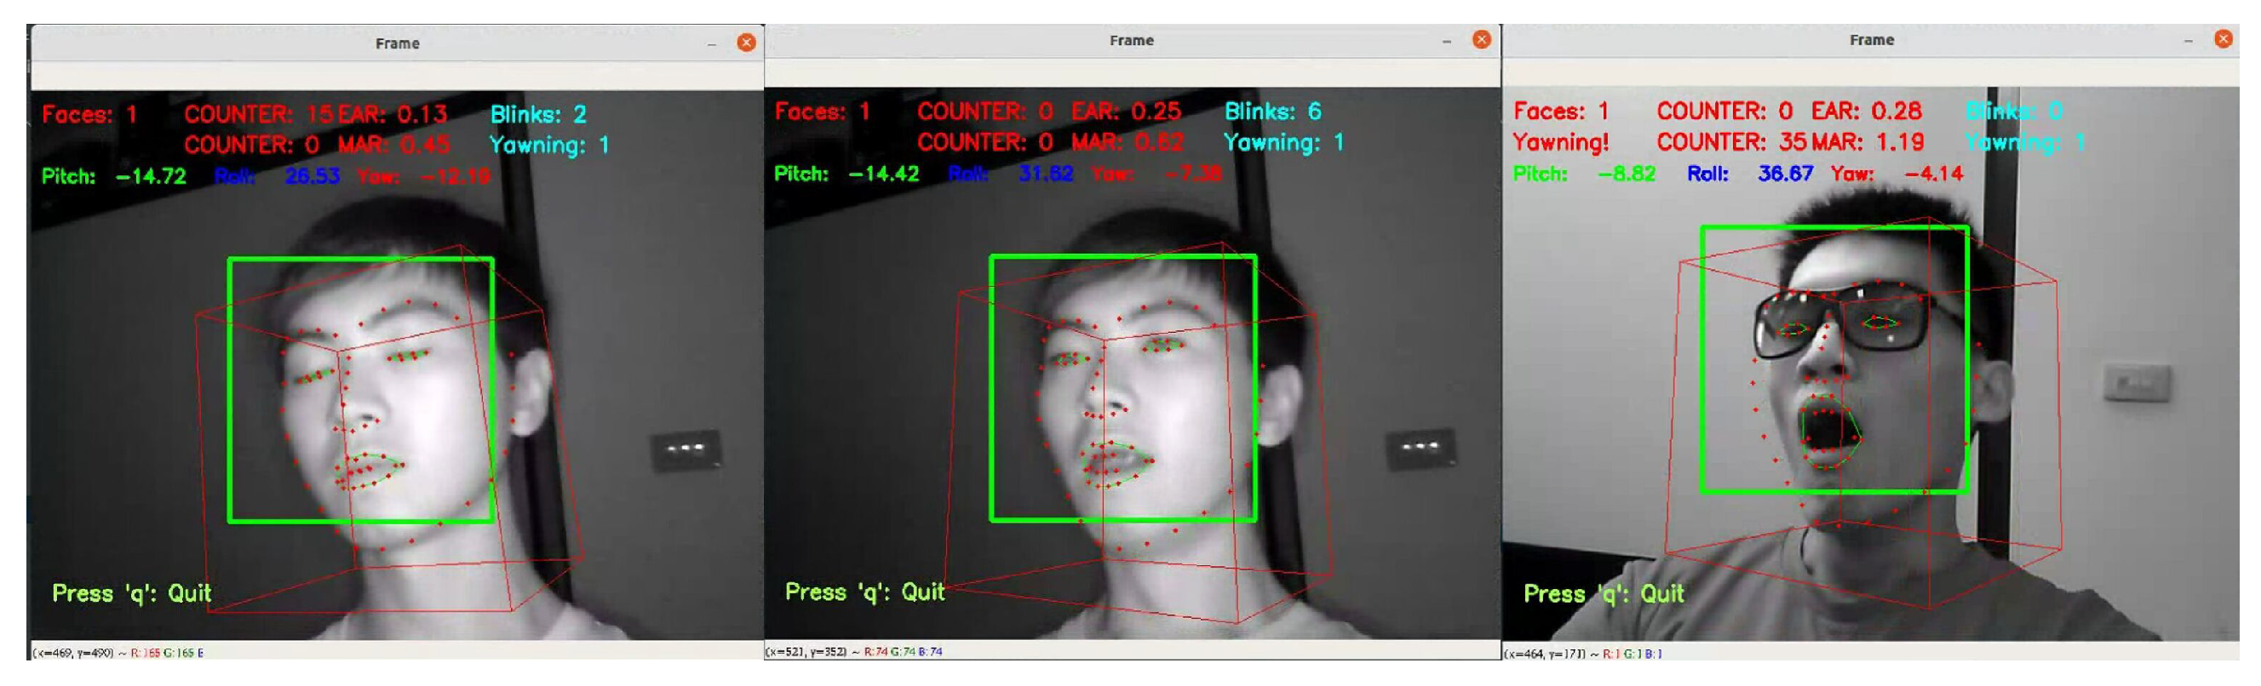Click "Faces: 1" in the right window
The width and height of the screenshot is (2261, 686).
point(1562,111)
